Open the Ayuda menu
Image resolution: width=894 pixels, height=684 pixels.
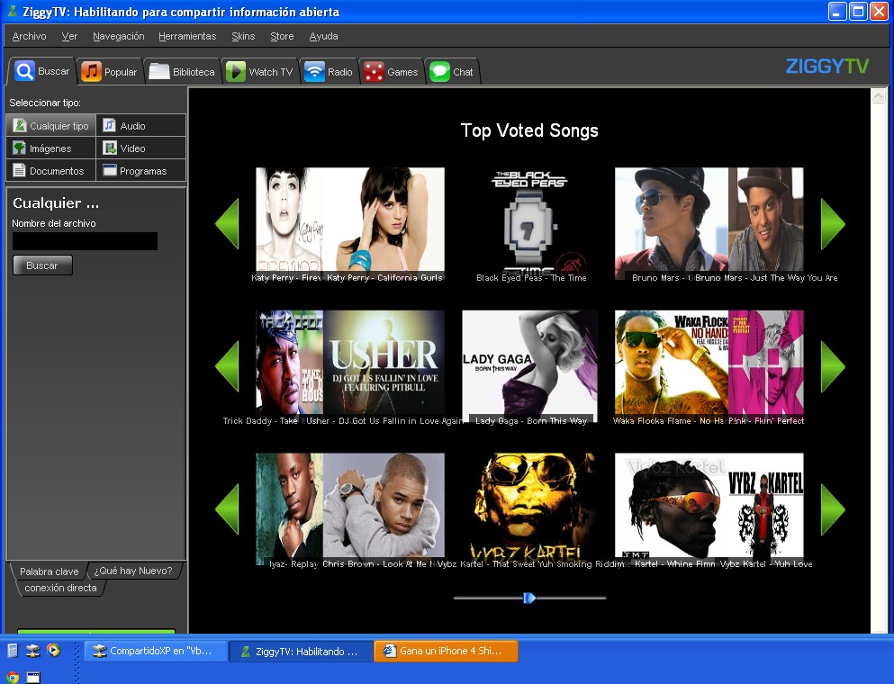coord(323,36)
